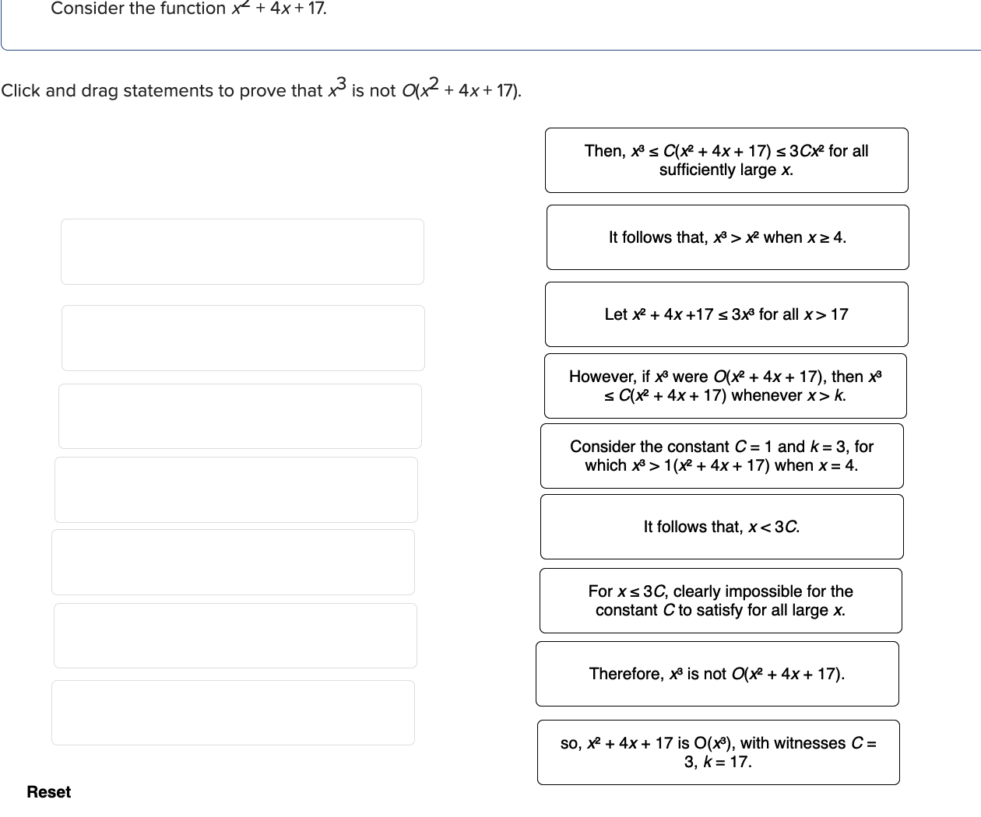
Task: Click the third empty answer slot
Action: coord(240,416)
